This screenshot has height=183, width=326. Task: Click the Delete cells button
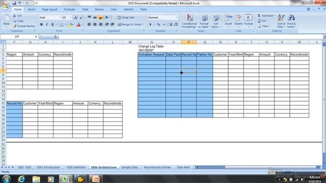238,21
